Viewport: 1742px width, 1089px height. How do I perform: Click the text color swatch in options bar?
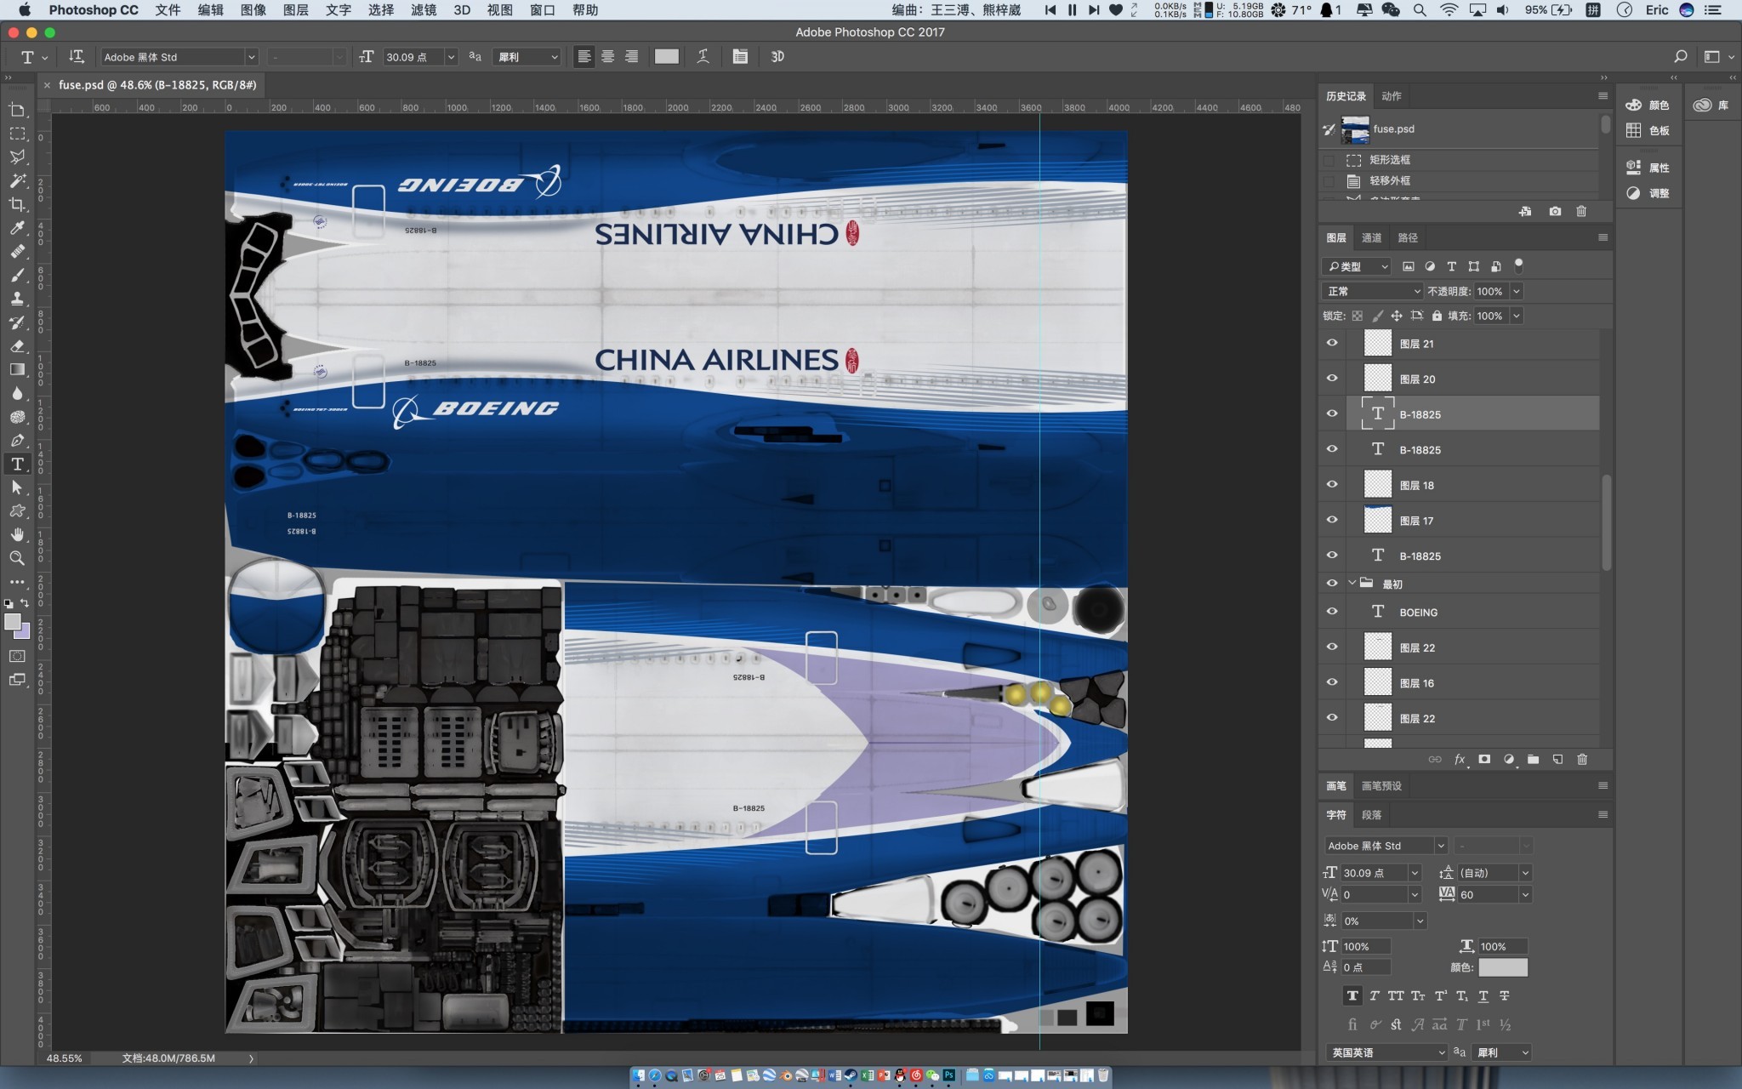[x=666, y=57]
